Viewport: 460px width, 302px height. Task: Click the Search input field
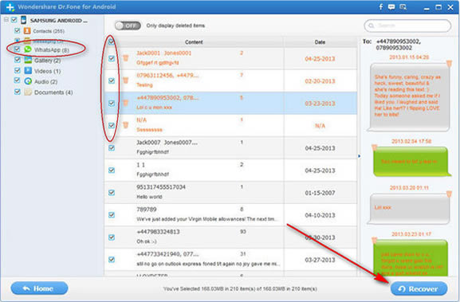tap(407, 25)
